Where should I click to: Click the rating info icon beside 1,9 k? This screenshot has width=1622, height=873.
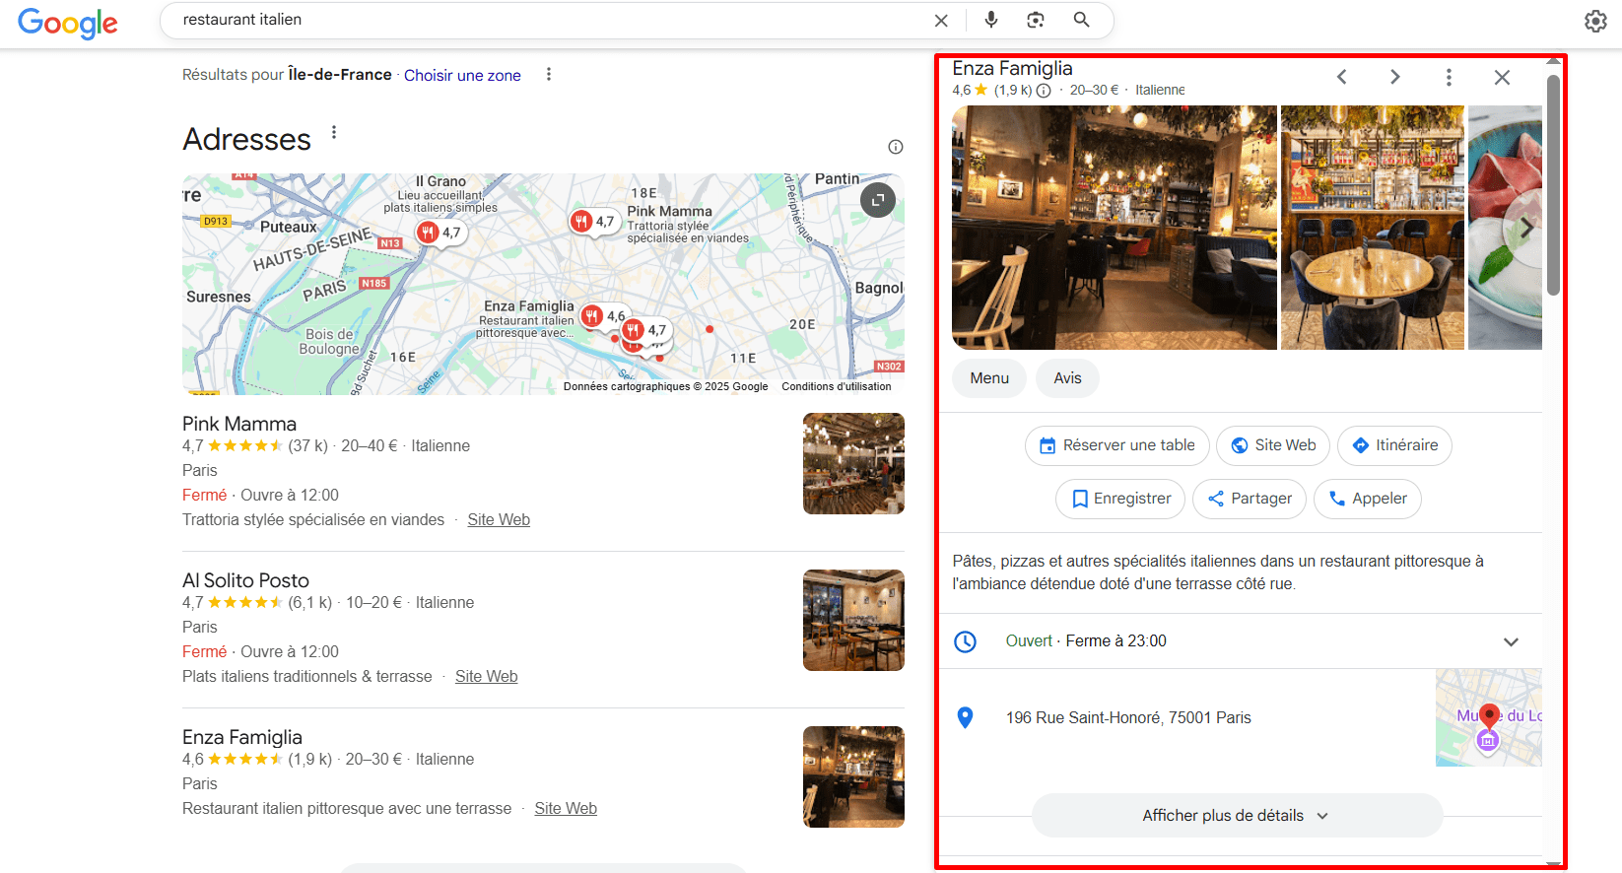(x=1044, y=91)
